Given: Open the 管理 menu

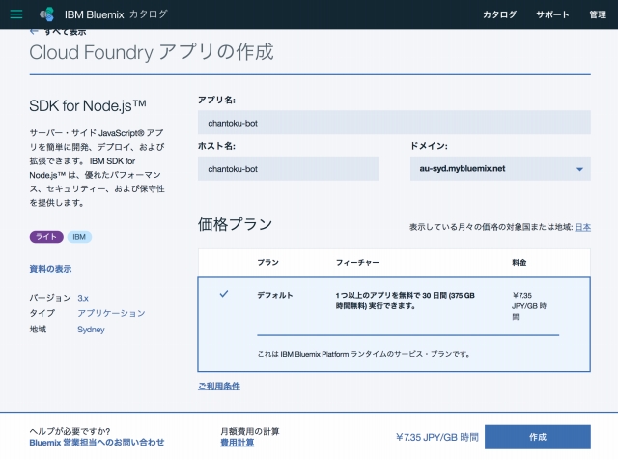Looking at the screenshot, I should click(x=598, y=14).
